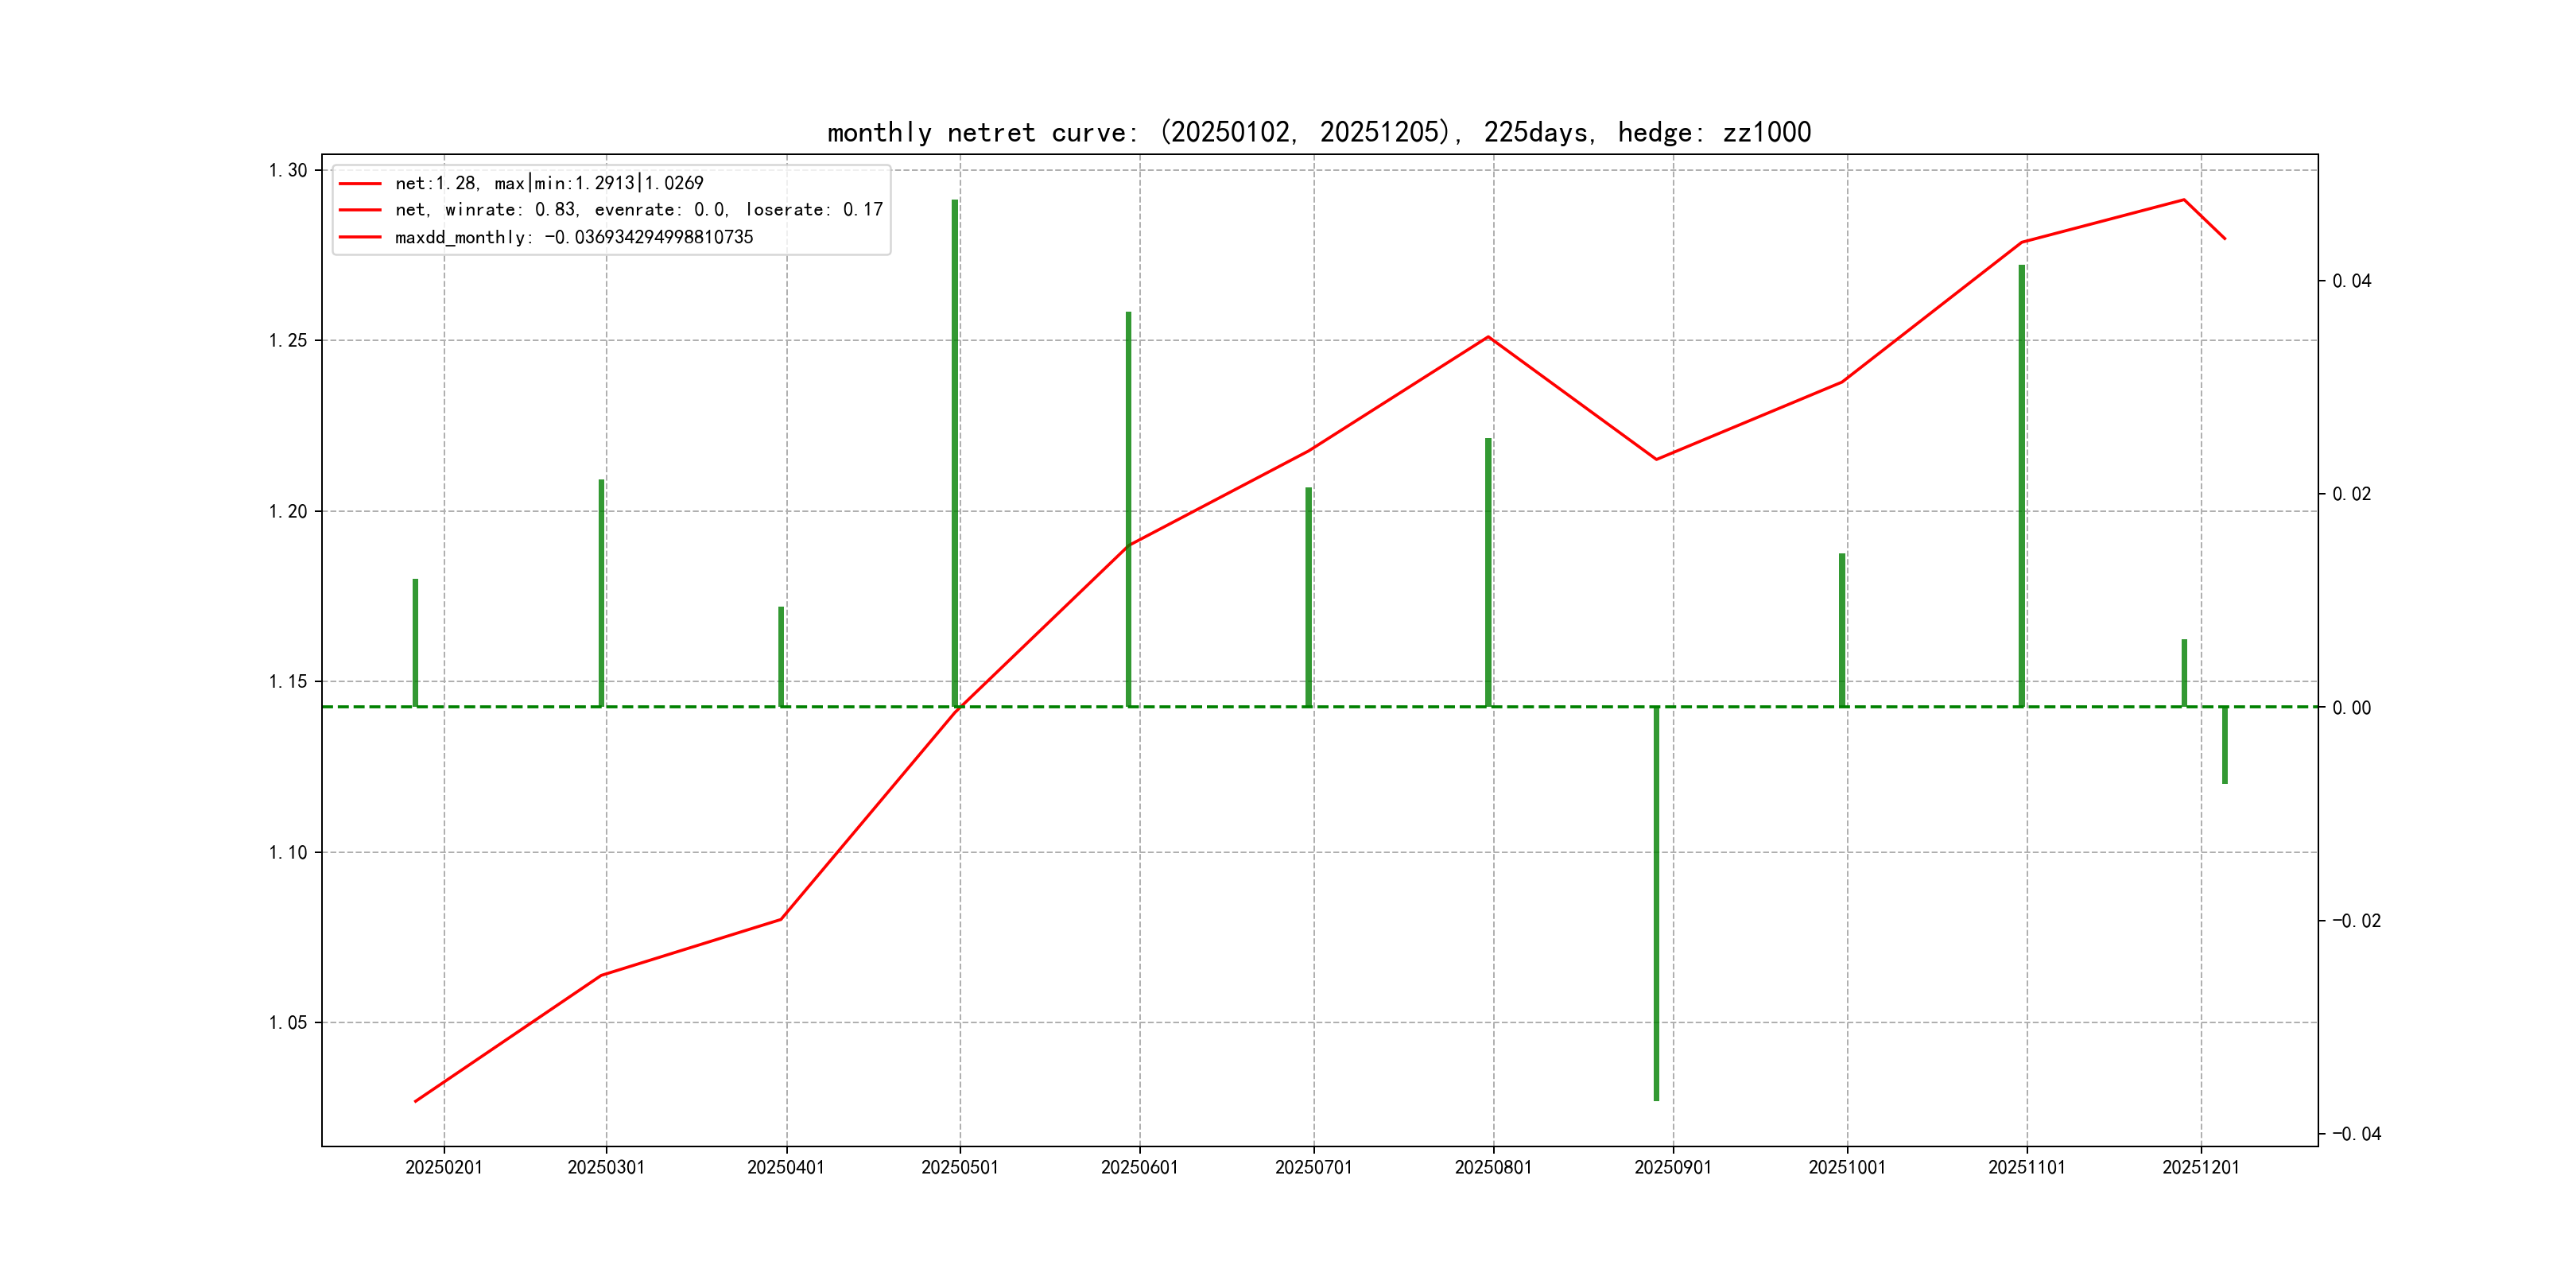Click the tallest green bar near 20250501
2576x1288 pixels.
point(955,450)
